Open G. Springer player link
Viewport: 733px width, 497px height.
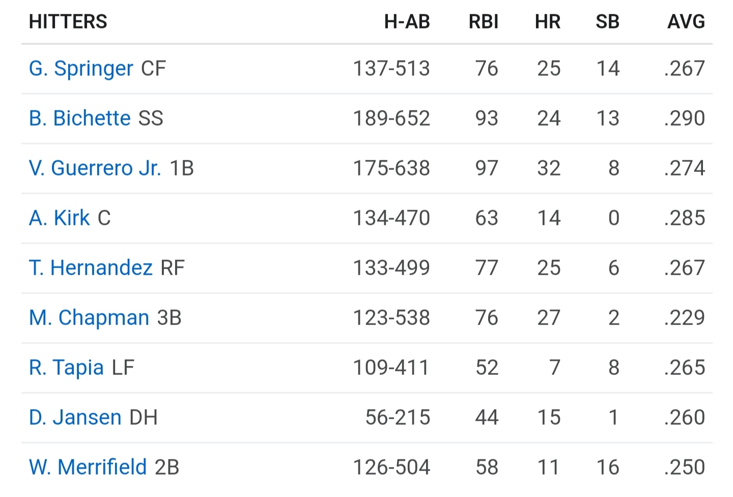tap(81, 69)
